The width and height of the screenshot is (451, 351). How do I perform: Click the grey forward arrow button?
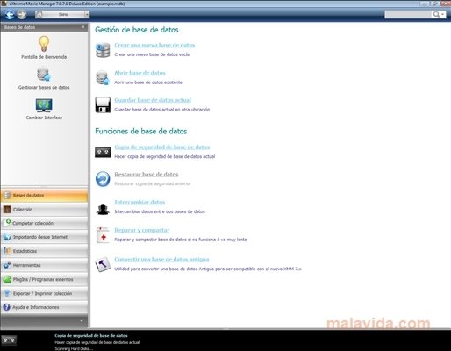[x=21, y=14]
